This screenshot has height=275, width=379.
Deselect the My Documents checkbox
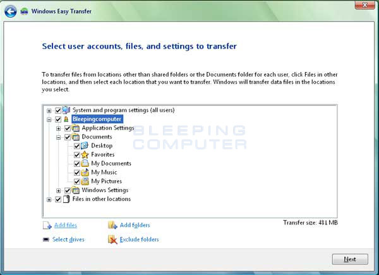77,164
